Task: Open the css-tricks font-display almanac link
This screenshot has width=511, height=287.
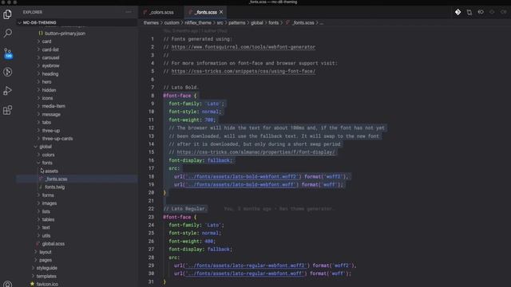Action: (255, 152)
